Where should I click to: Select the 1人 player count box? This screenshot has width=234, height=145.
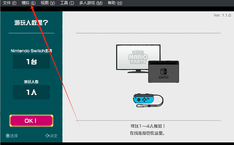(31, 92)
